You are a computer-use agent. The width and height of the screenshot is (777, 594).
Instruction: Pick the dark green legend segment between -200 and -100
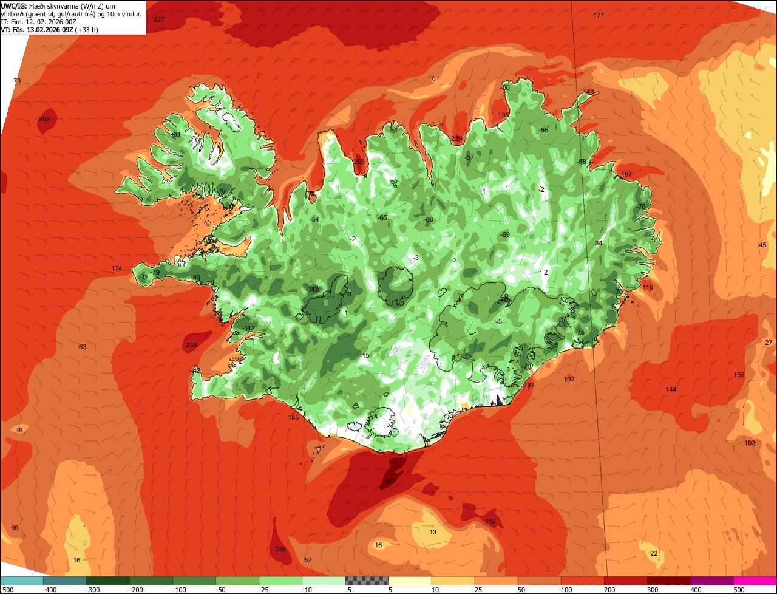pos(151,581)
